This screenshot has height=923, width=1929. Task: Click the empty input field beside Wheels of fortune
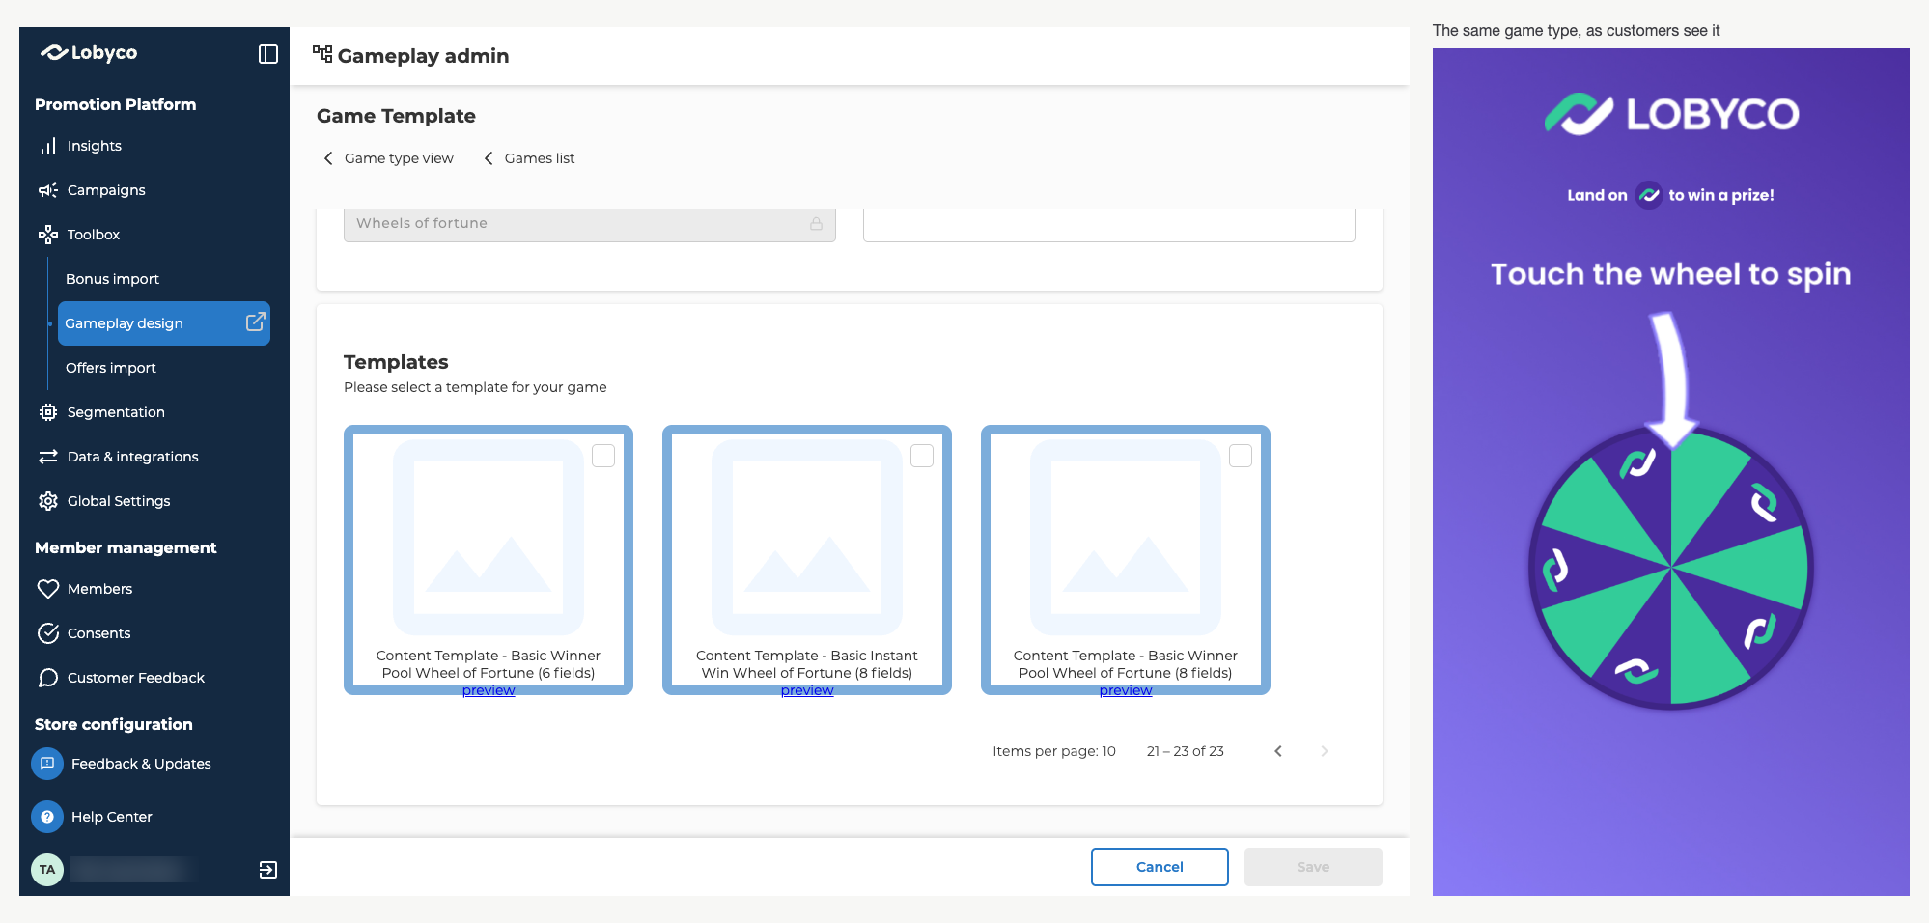pyautogui.click(x=1109, y=224)
